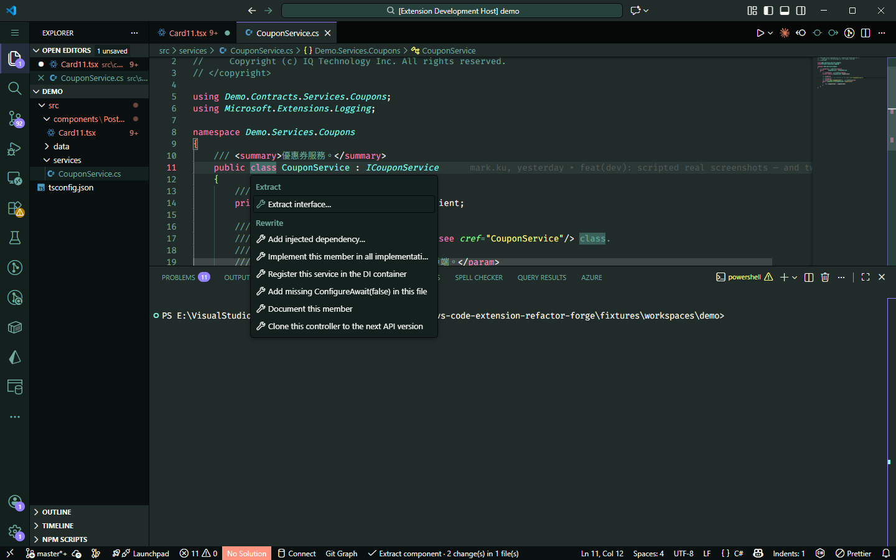Open the Explorer files view
The width and height of the screenshot is (896, 560).
pyautogui.click(x=15, y=59)
